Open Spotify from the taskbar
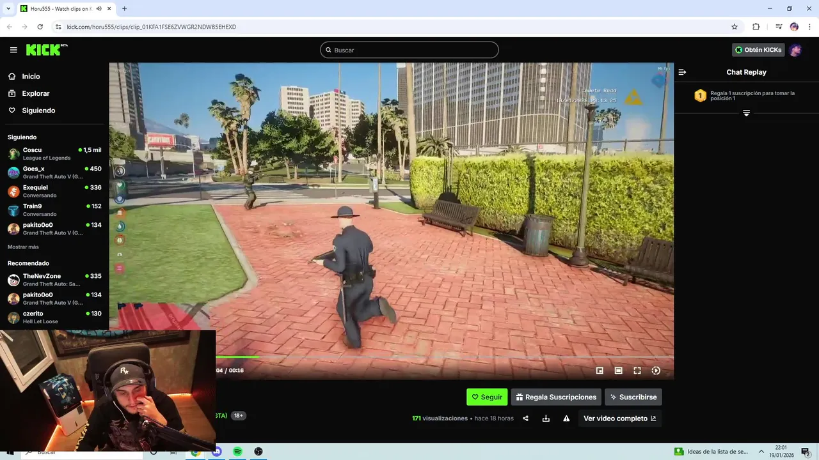 [237, 451]
